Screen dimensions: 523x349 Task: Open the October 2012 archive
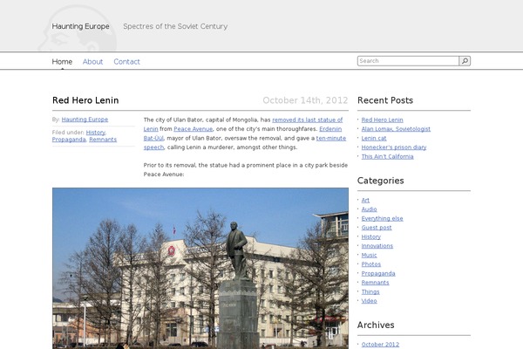click(x=380, y=344)
